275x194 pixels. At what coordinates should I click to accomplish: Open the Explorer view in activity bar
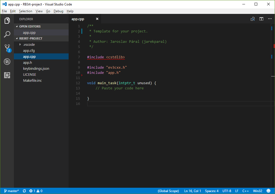pos(7,20)
